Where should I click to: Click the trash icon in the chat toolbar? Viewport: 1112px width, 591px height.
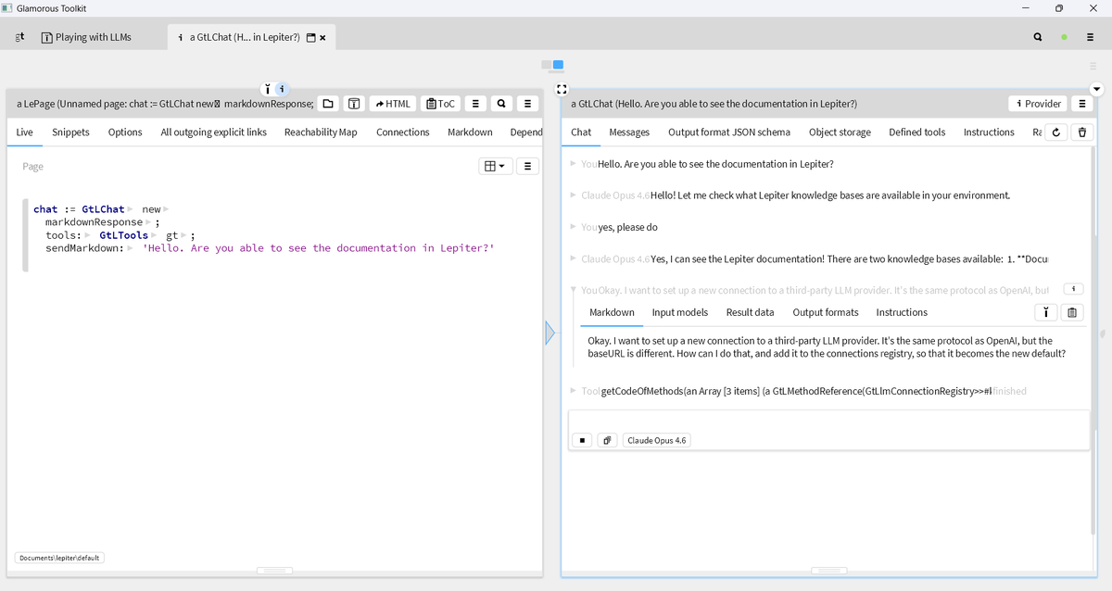[x=1081, y=132]
